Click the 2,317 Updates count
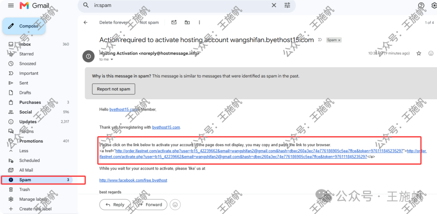Screen dimensions: 437x214 [x=65, y=122]
